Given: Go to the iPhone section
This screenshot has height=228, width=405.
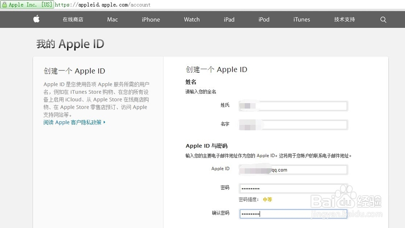Looking at the screenshot, I should click(151, 19).
